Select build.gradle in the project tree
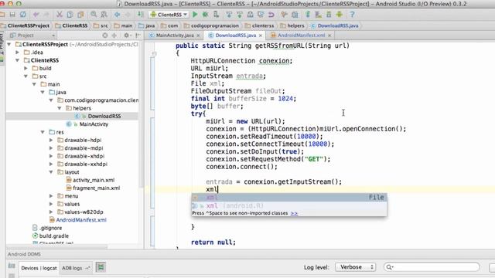 (53, 236)
